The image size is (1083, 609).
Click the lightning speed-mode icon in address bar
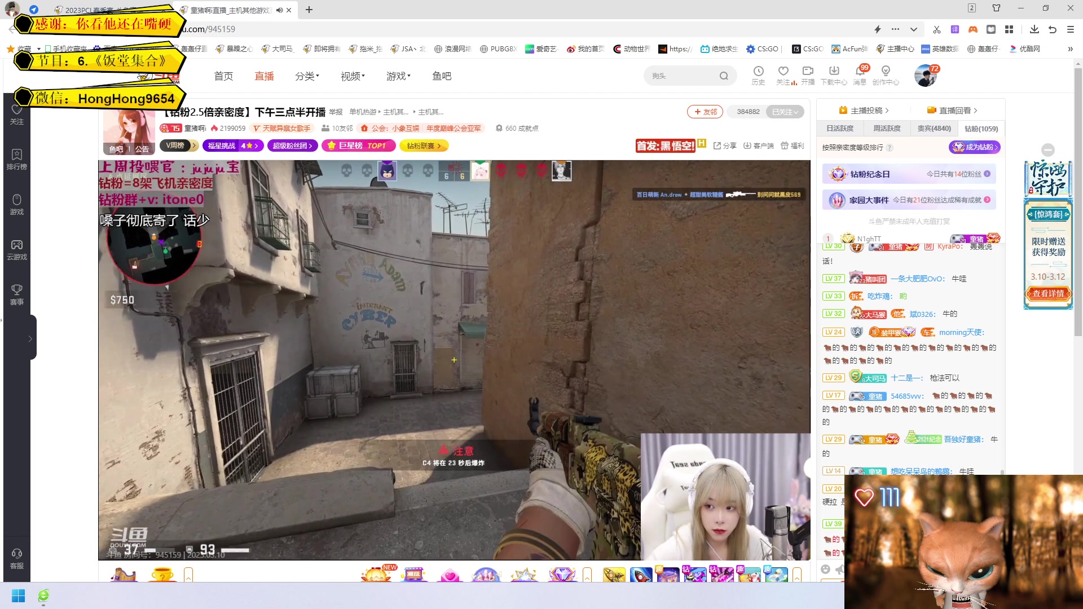click(878, 29)
